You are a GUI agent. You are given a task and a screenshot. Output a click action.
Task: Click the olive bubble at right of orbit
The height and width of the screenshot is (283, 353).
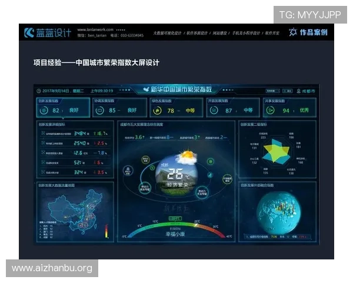227,179
